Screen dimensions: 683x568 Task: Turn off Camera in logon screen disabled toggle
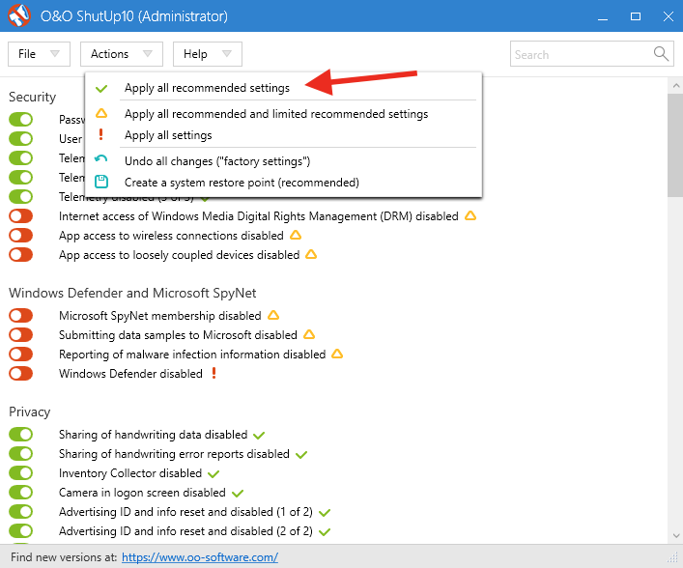20,493
